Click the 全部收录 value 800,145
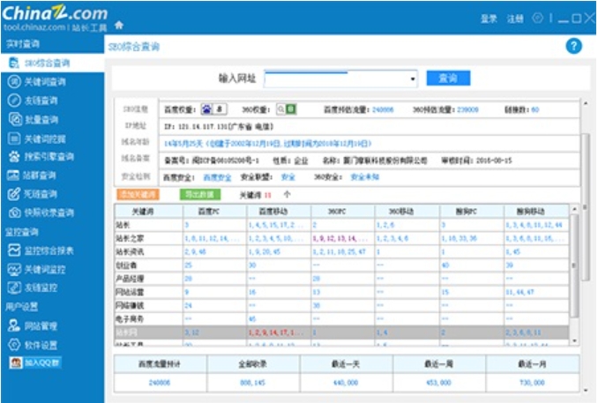 coord(253,383)
